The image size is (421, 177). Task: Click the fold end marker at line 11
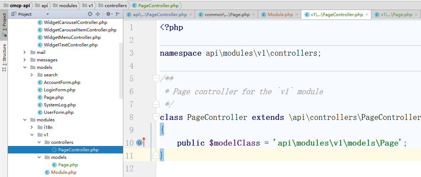click(156, 155)
